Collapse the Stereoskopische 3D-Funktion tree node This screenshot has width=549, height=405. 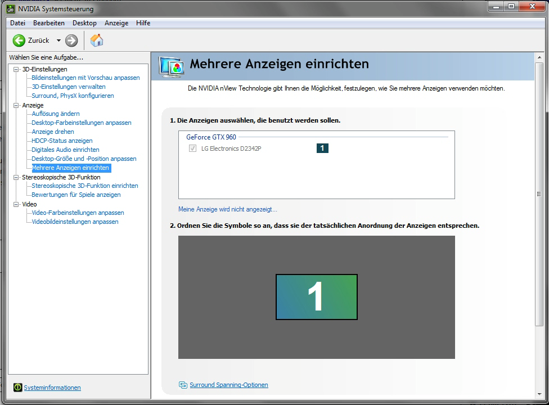[x=16, y=178]
